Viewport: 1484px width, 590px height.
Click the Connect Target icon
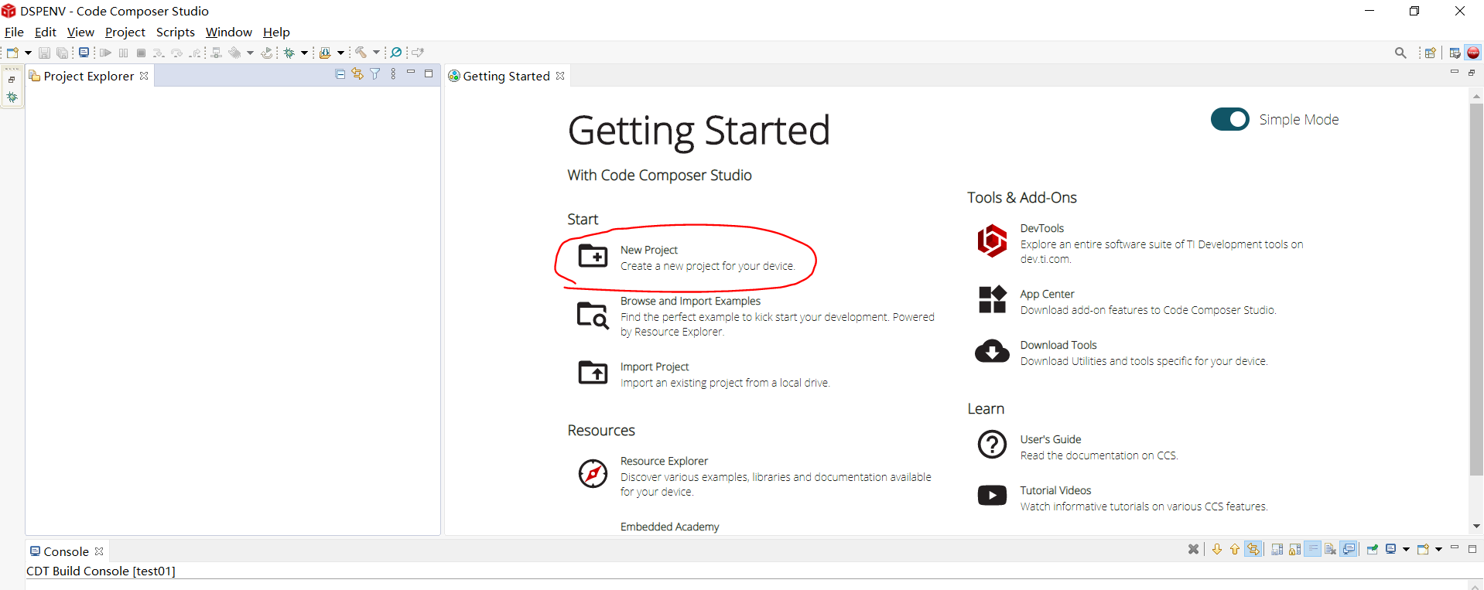click(216, 53)
